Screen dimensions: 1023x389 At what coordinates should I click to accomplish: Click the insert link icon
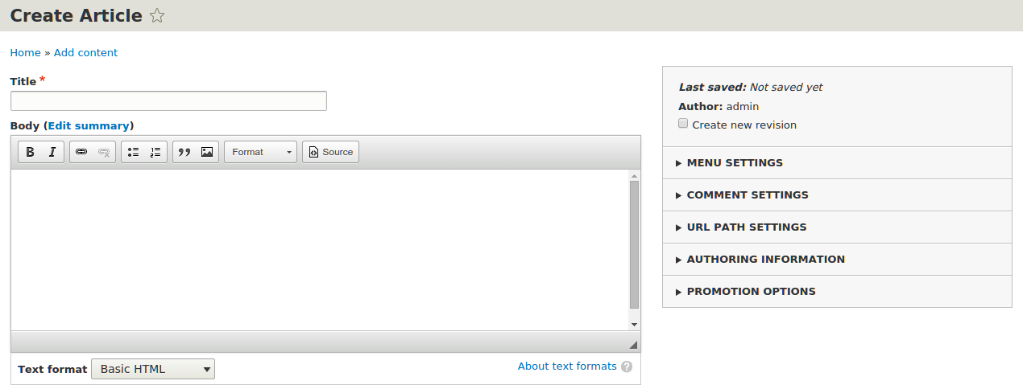81,152
